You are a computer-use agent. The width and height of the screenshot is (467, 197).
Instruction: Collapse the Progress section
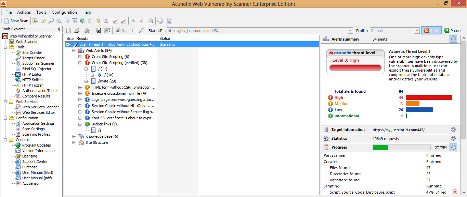(x=453, y=148)
